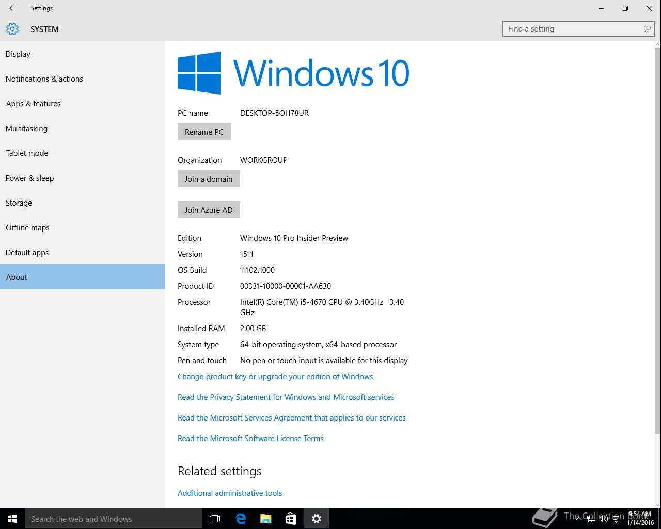
Task: Click Join a domain button
Action: [x=209, y=179]
